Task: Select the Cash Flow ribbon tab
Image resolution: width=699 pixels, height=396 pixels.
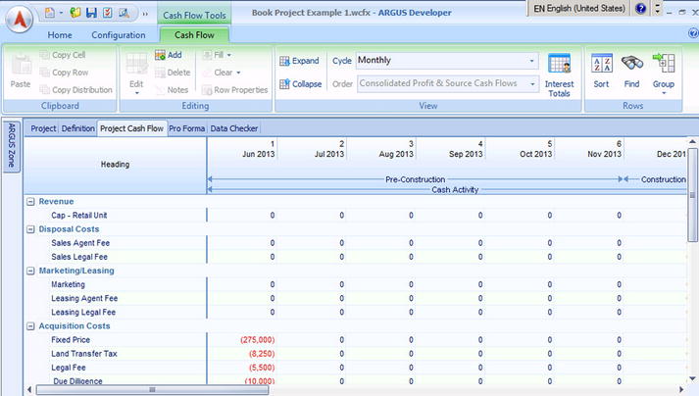Action: tap(194, 34)
